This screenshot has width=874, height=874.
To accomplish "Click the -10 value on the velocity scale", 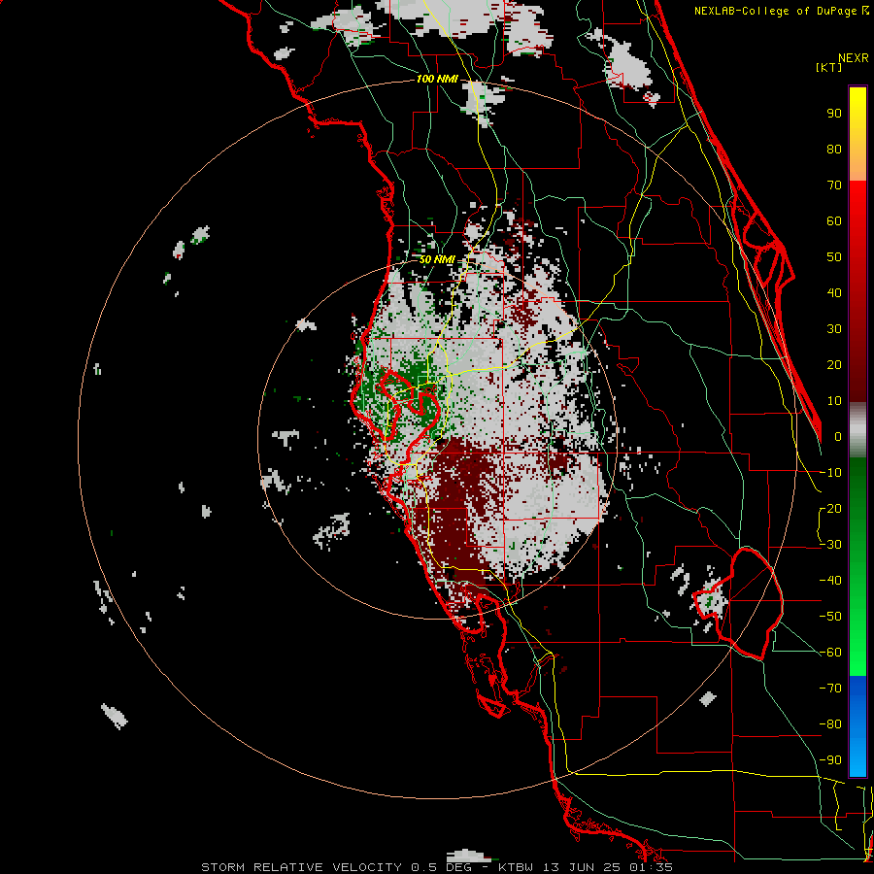I will pos(830,473).
